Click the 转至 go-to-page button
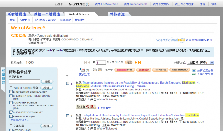Screen dimensions: 223x131 (129, 62)
